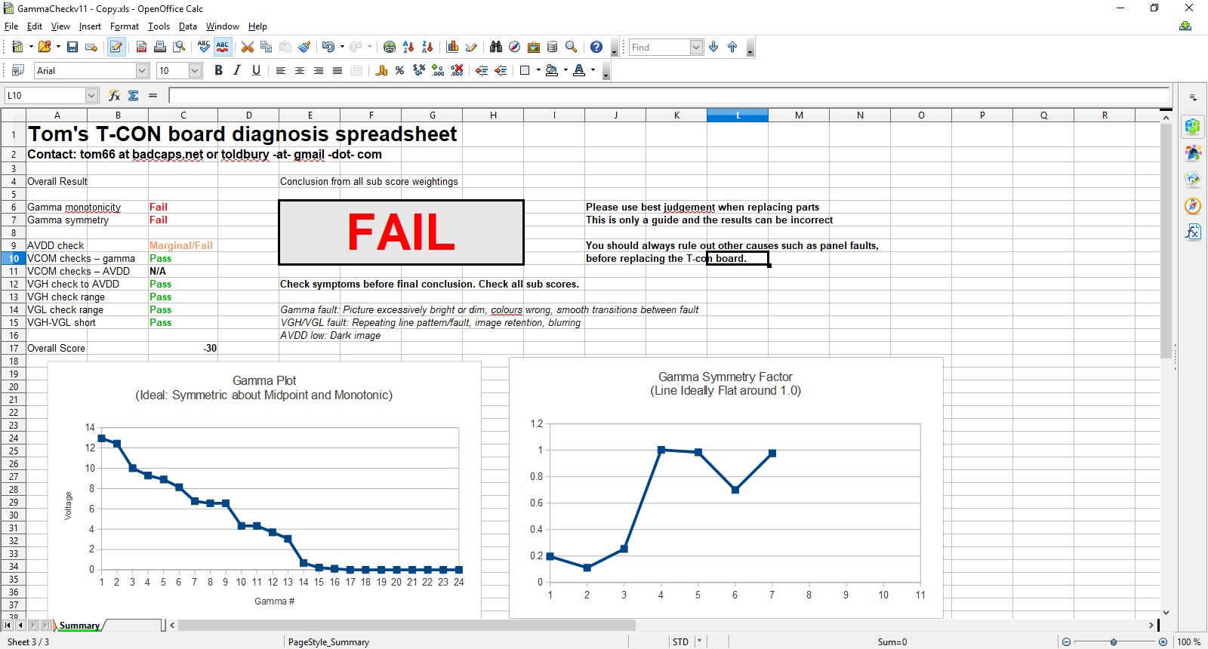Open the Function Wizard
1208x649 pixels.
pos(115,95)
